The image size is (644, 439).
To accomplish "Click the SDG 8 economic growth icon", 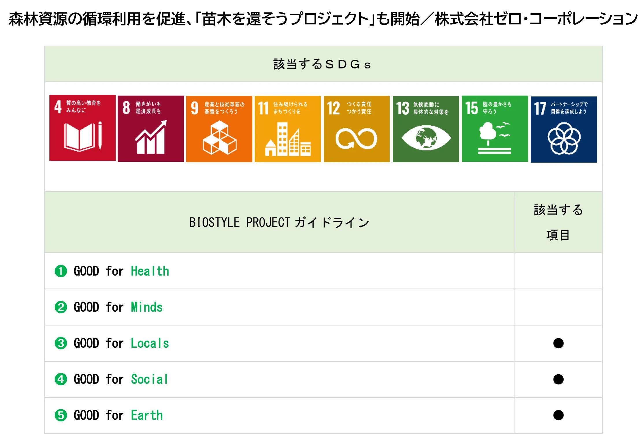I will 151,129.
